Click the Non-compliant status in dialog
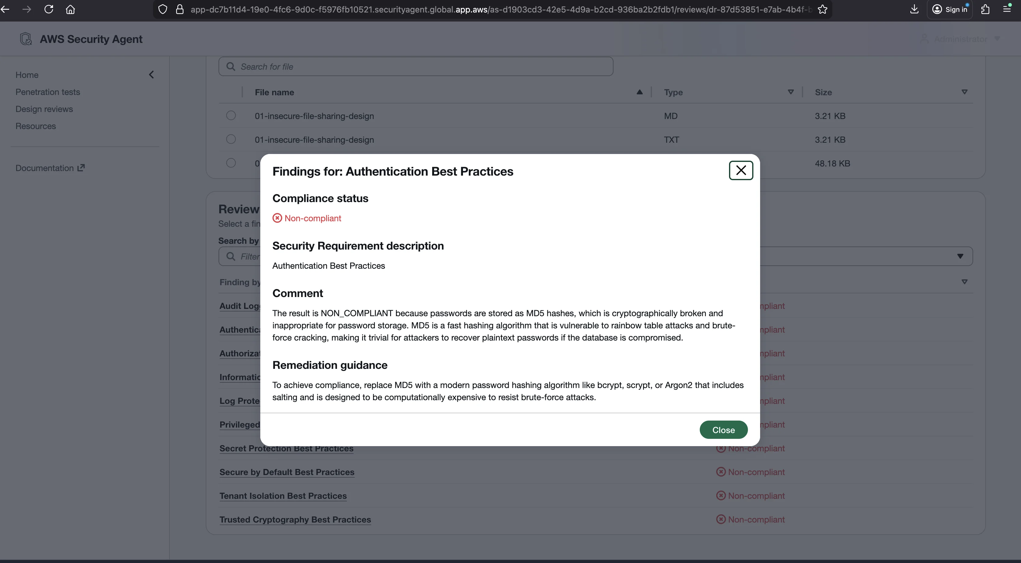 coord(307,218)
